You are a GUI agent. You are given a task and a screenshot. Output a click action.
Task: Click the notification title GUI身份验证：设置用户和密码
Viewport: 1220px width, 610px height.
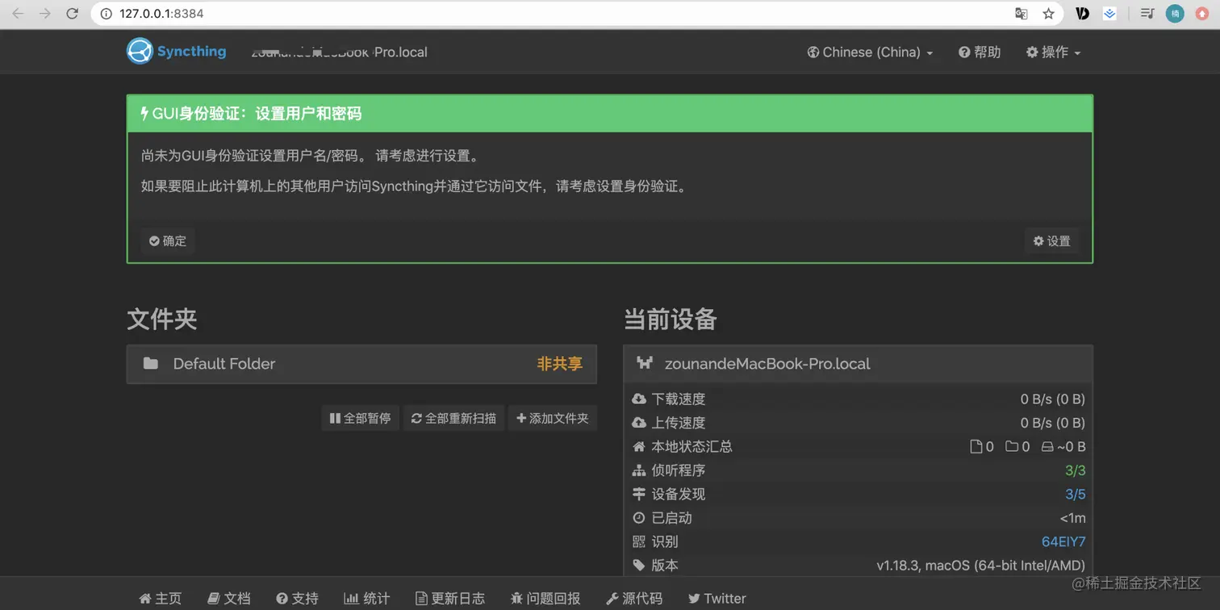point(257,114)
